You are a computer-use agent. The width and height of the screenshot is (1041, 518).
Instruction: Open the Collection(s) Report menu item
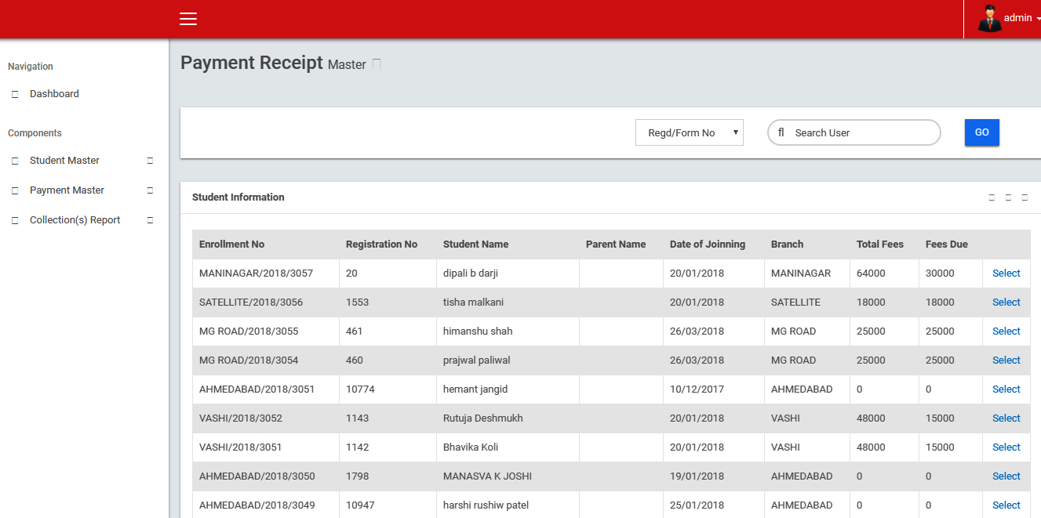75,220
